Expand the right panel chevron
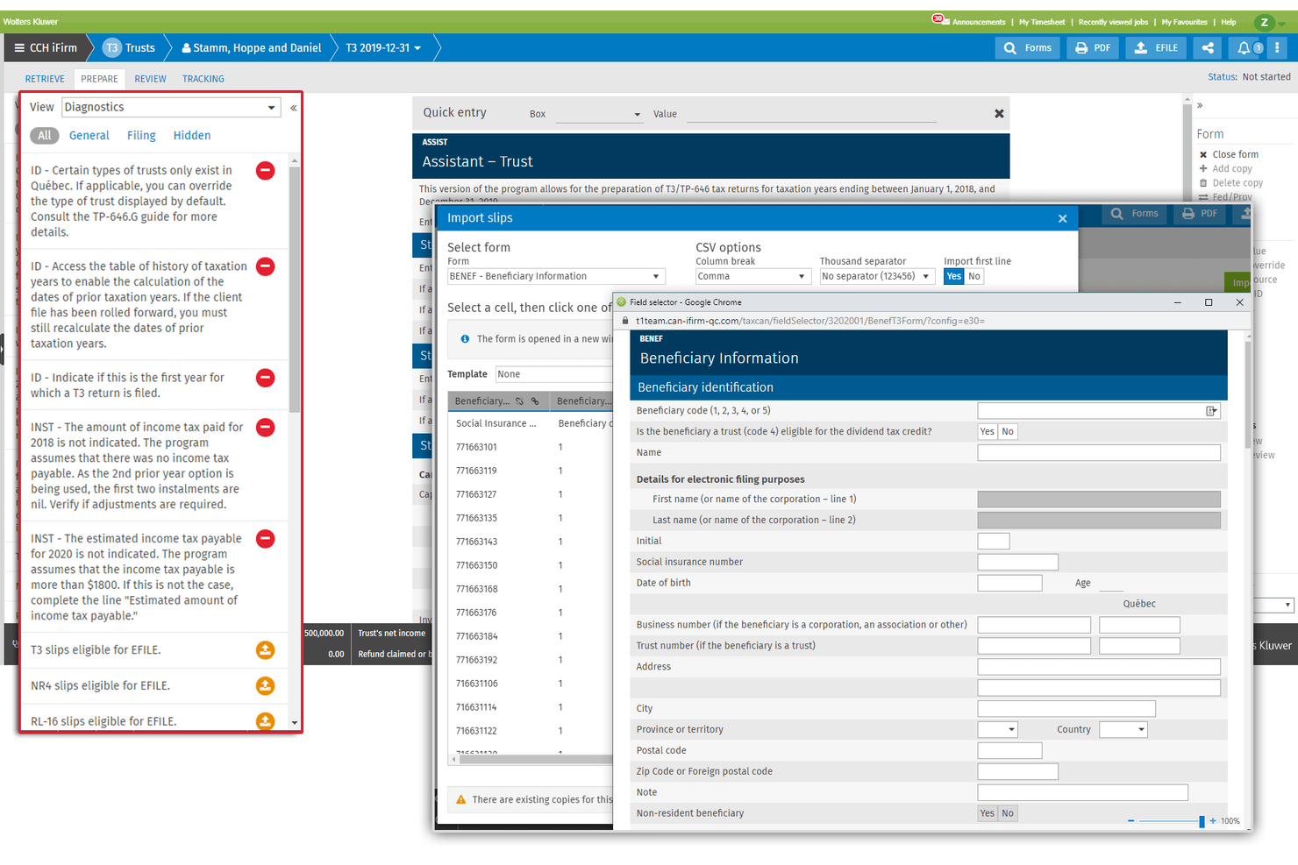Screen dimensions: 1298x865 click(x=1200, y=106)
